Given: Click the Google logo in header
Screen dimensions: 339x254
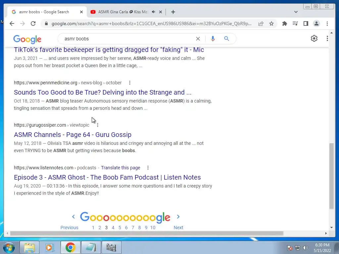Looking at the screenshot, I should click(x=27, y=39).
